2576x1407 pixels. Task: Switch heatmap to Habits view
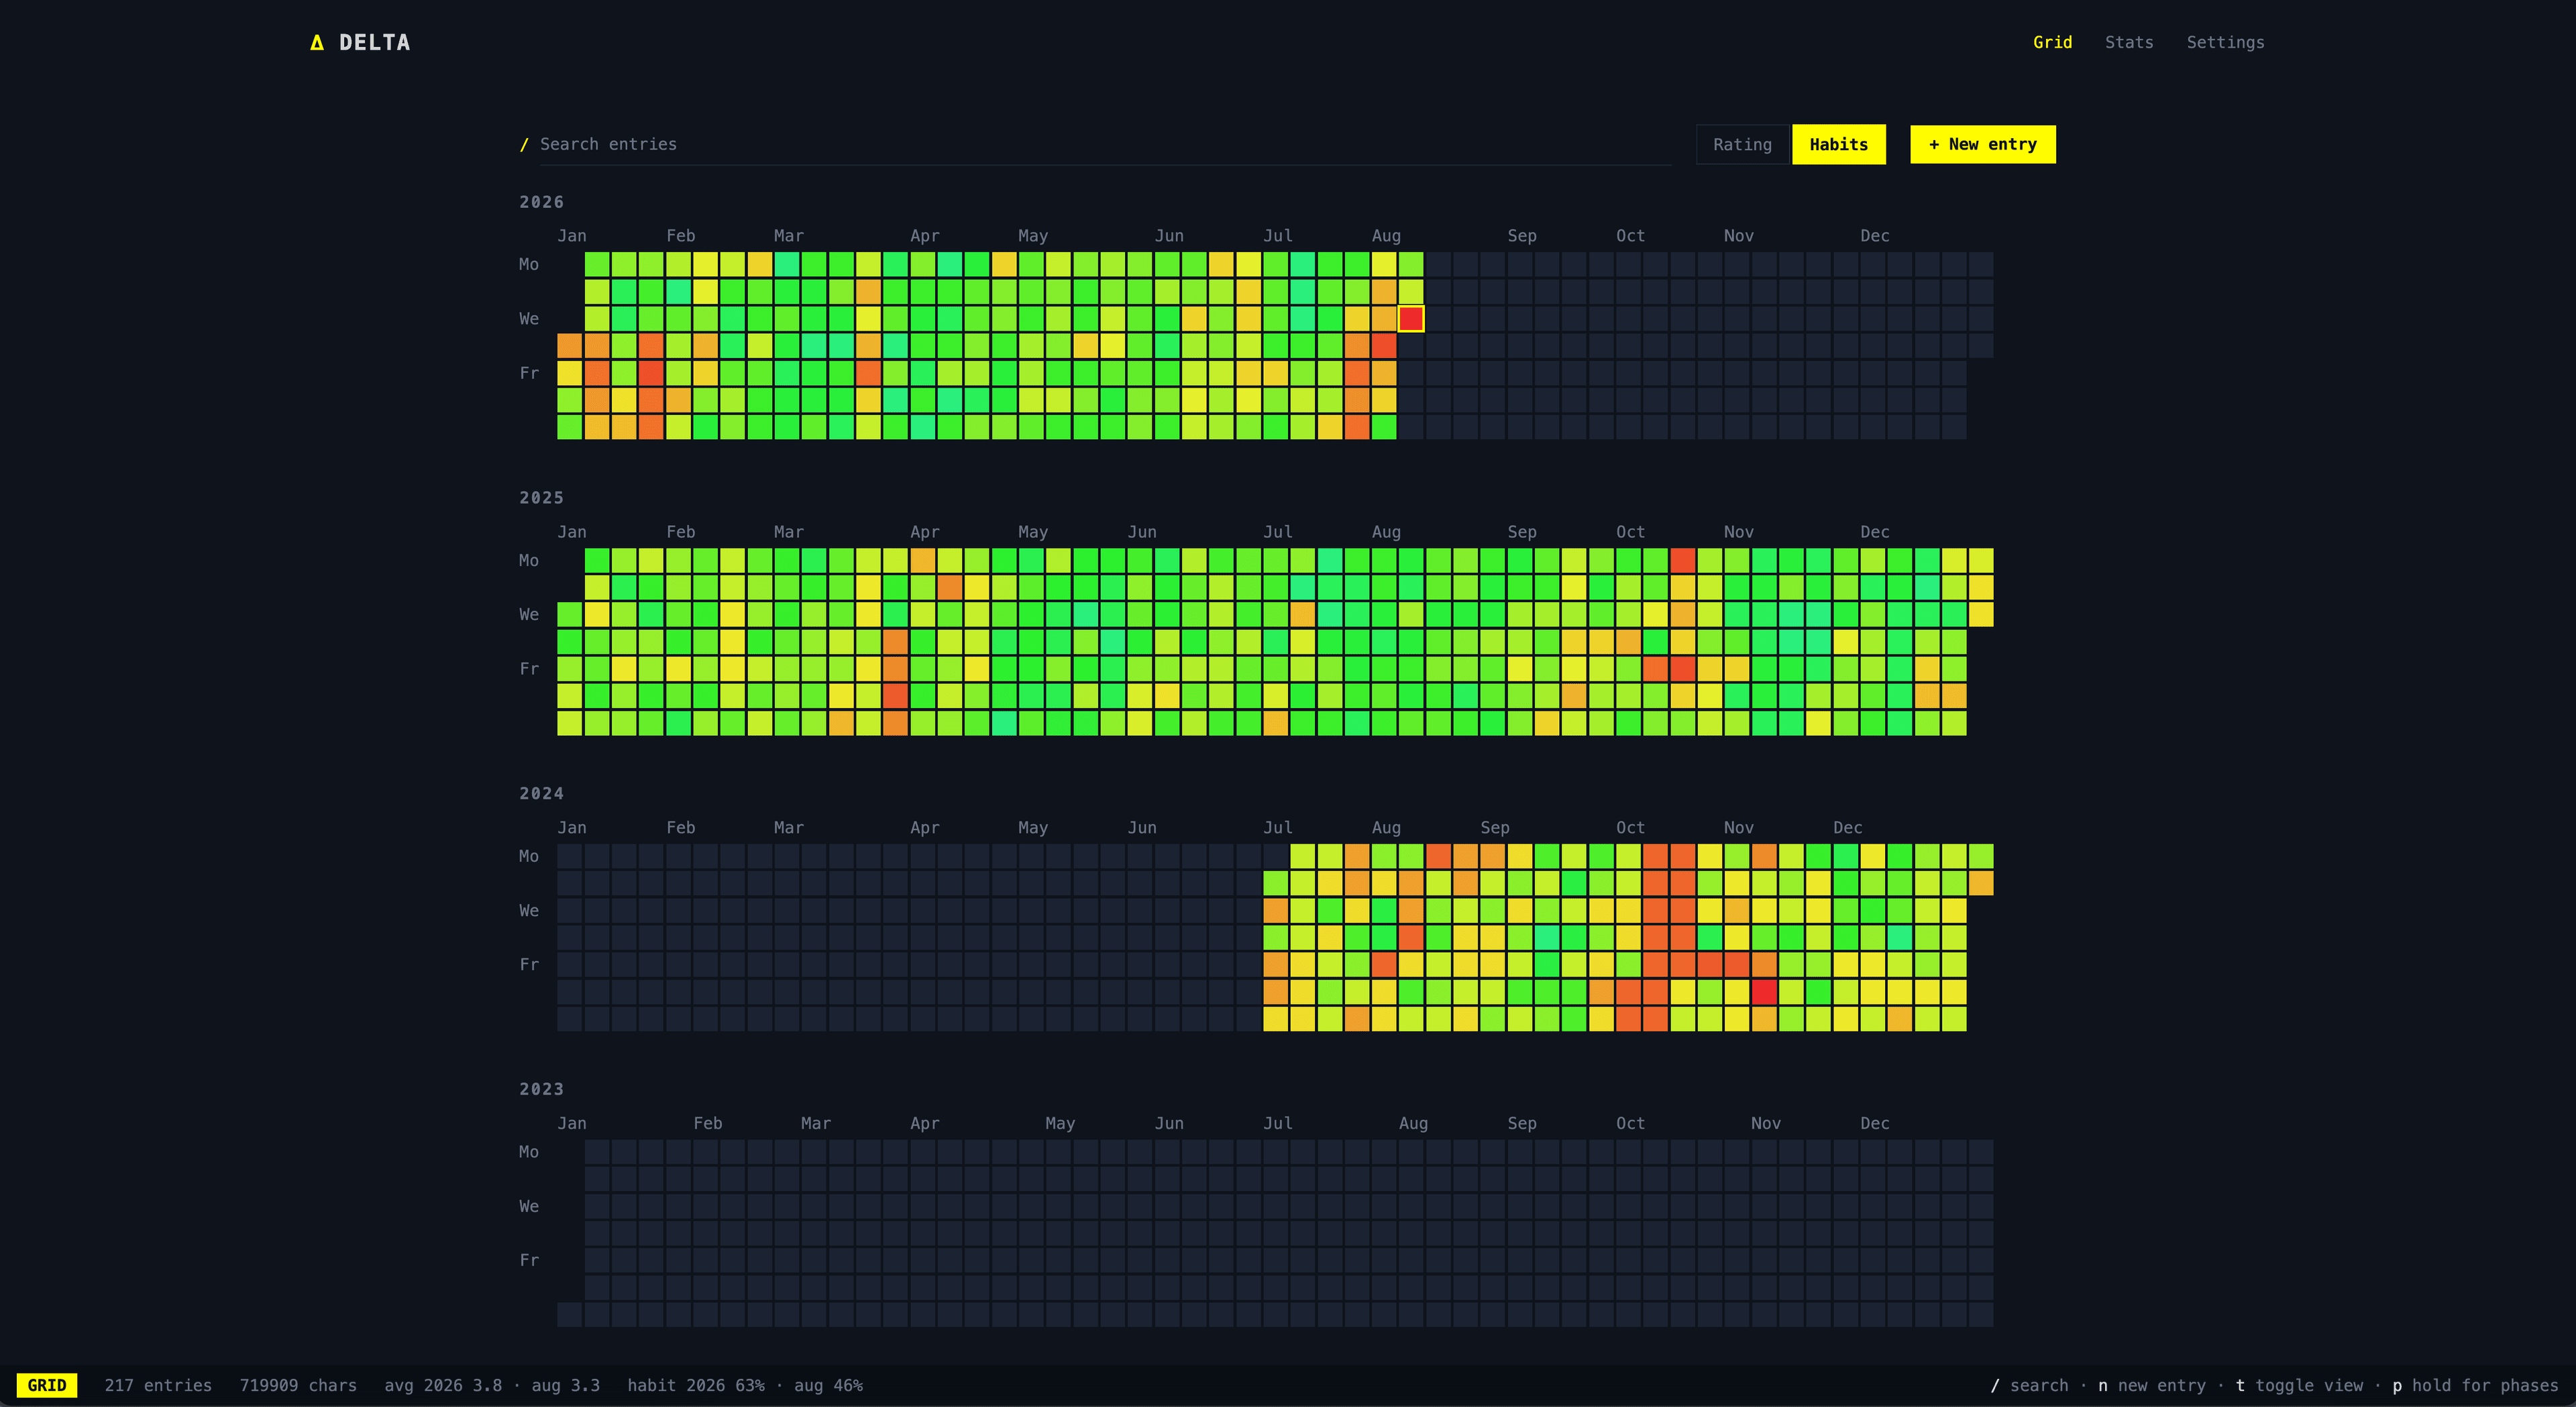pyautogui.click(x=1838, y=144)
